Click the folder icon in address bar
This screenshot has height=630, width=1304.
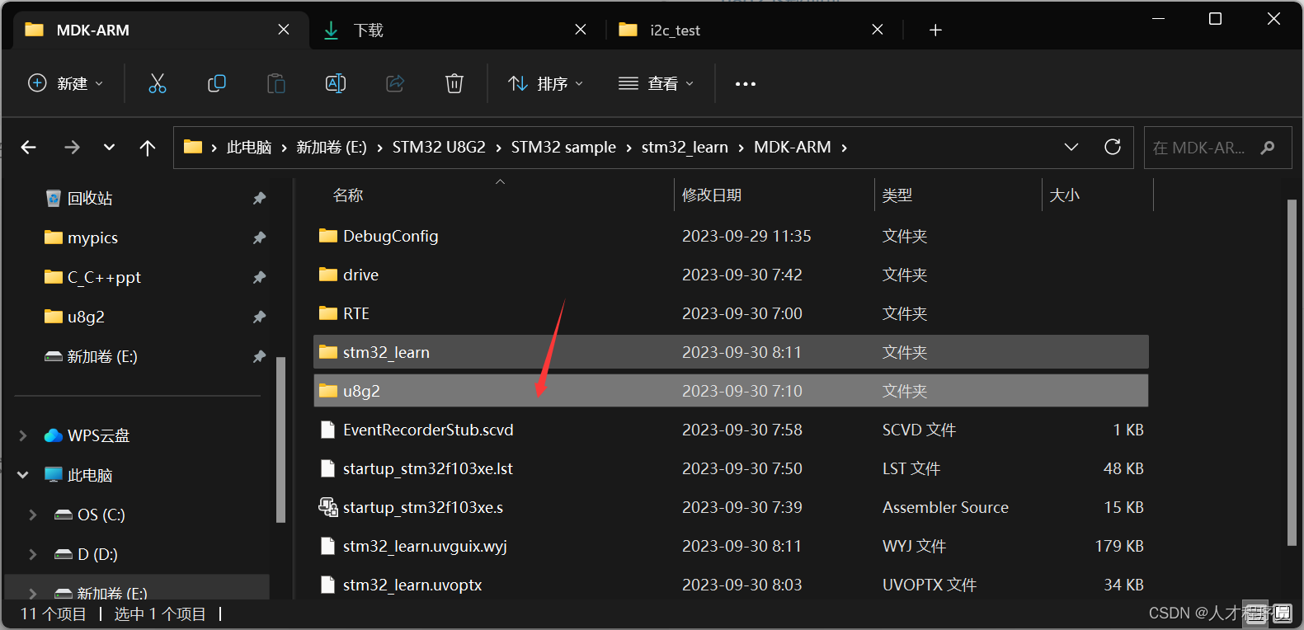pos(193,147)
